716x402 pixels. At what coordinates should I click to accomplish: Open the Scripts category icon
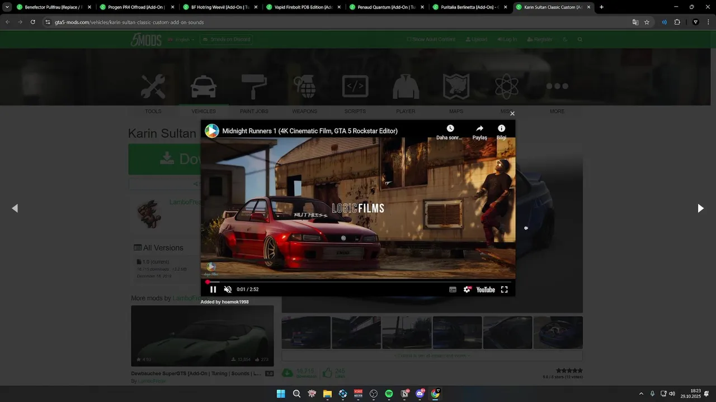(x=355, y=87)
